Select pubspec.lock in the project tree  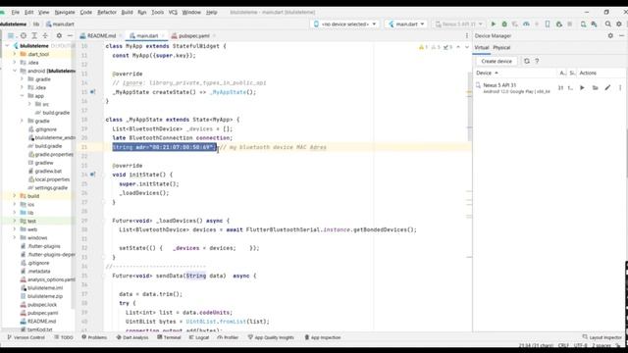[38, 305]
